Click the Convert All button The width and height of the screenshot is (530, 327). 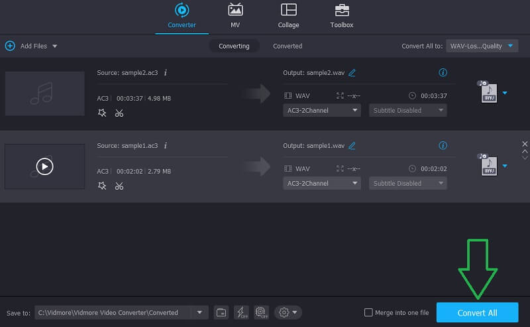pos(477,312)
